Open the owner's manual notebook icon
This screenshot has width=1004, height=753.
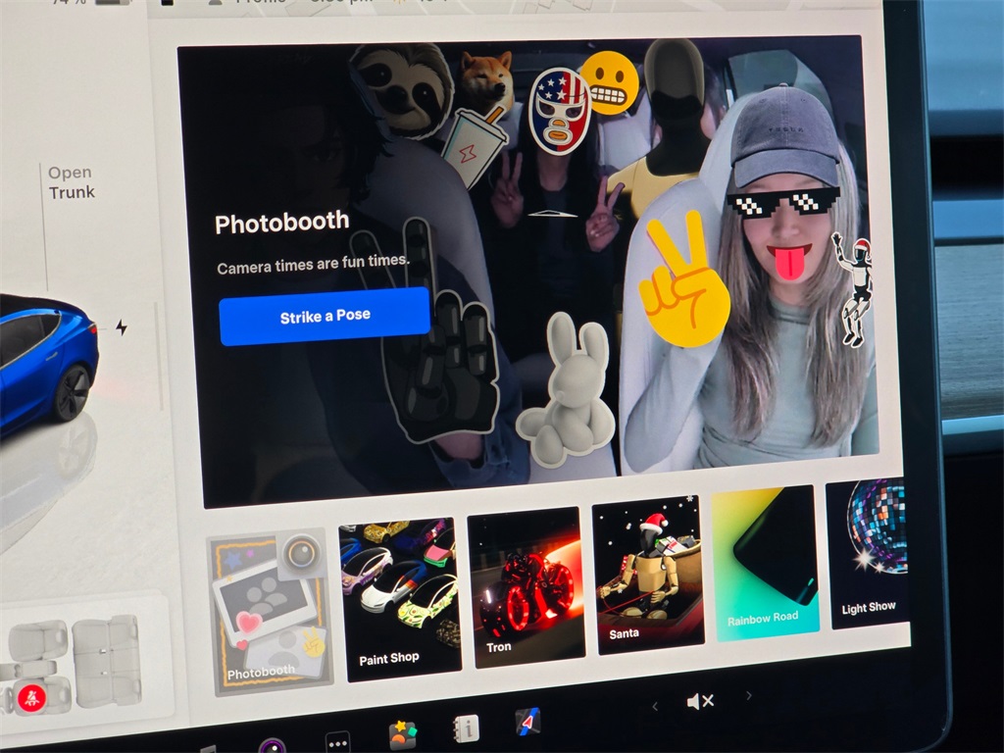click(x=466, y=728)
